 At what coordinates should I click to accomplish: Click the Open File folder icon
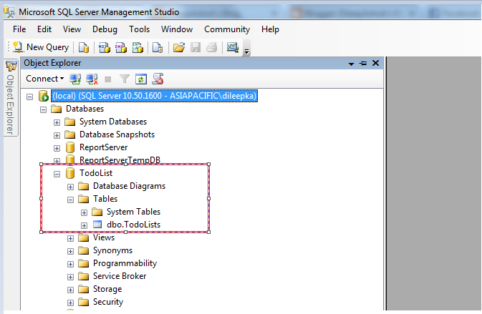click(x=178, y=48)
